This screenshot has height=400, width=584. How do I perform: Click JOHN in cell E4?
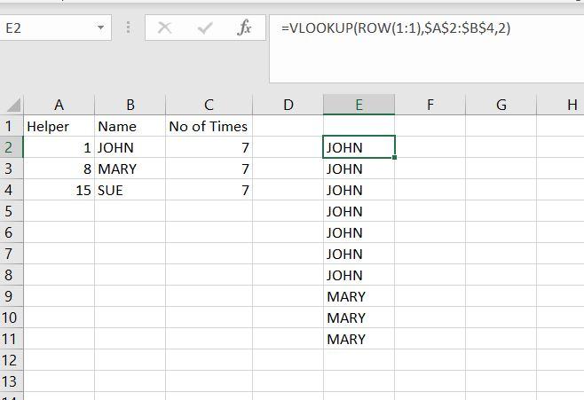(359, 190)
